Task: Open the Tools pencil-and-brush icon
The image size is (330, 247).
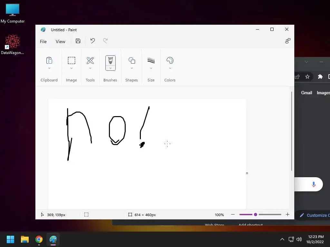Action: point(90,60)
